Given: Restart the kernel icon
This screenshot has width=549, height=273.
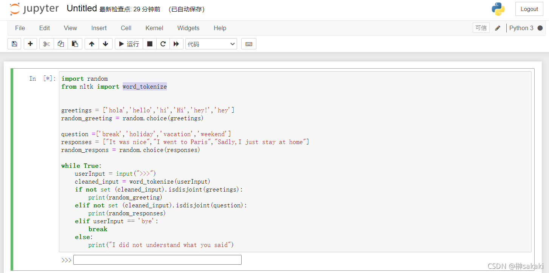Looking at the screenshot, I should click(163, 44).
